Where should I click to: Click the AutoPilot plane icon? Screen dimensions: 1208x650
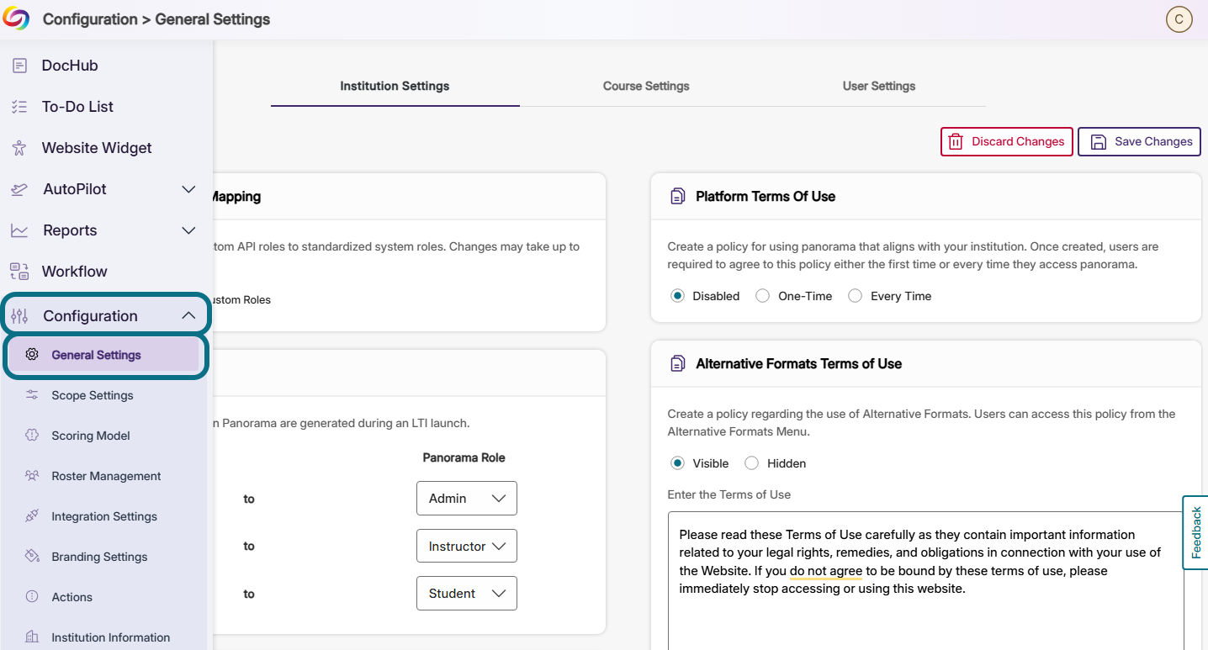pos(19,189)
